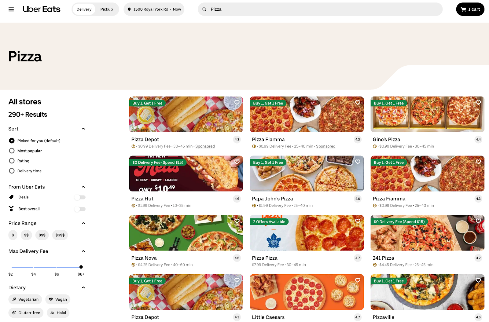Screen dimensions: 489x322
Task: Click the shopping cart icon
Action: point(463,9)
